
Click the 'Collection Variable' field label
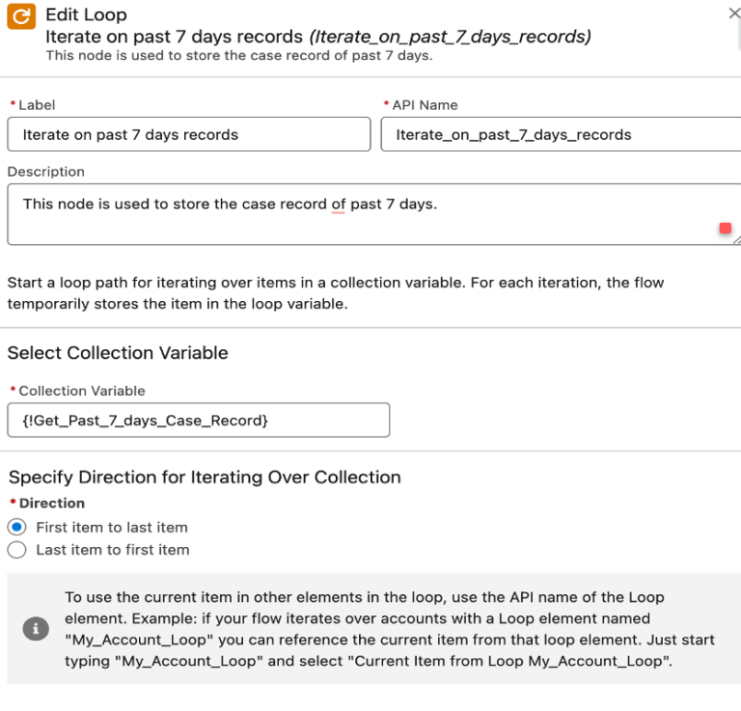(x=82, y=391)
